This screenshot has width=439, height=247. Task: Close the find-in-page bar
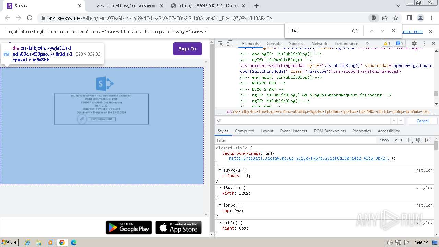[x=394, y=31]
